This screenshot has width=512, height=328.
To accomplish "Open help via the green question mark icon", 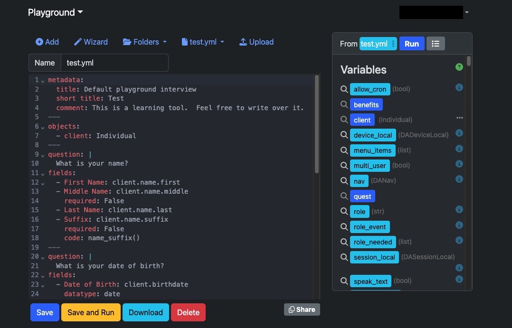I will click(459, 67).
